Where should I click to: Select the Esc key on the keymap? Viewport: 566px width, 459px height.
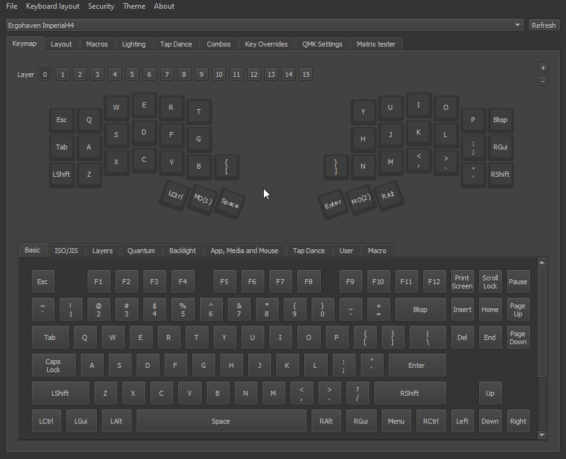tap(61, 120)
